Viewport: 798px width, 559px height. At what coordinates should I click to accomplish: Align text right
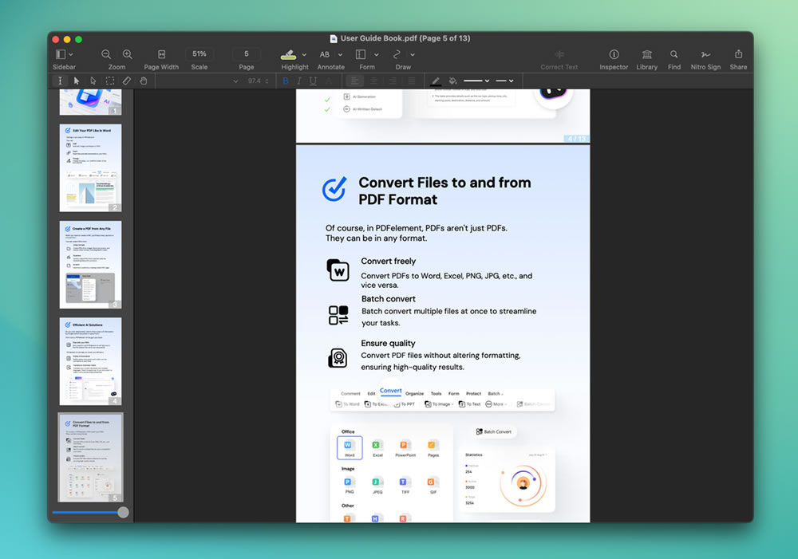393,81
